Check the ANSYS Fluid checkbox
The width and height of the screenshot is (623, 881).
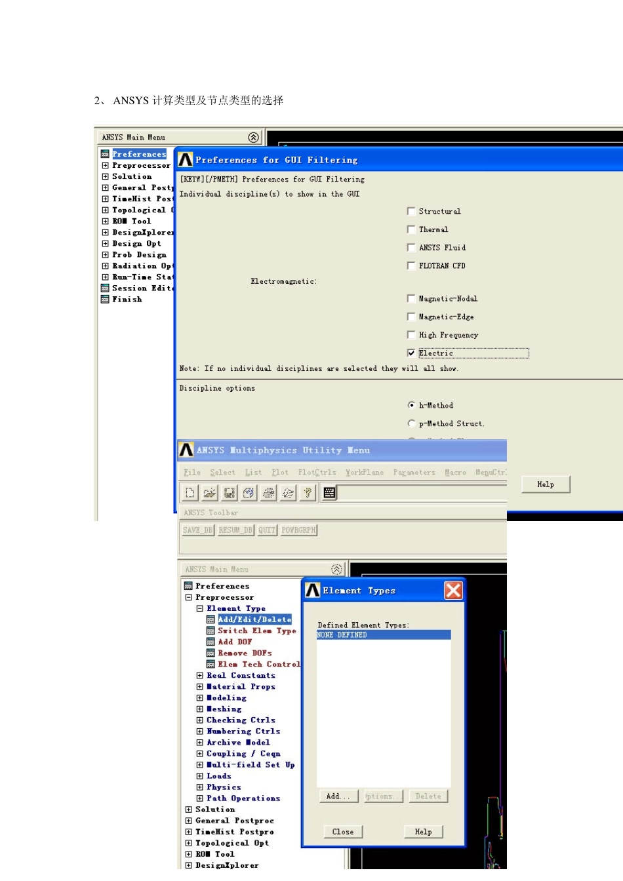(411, 247)
